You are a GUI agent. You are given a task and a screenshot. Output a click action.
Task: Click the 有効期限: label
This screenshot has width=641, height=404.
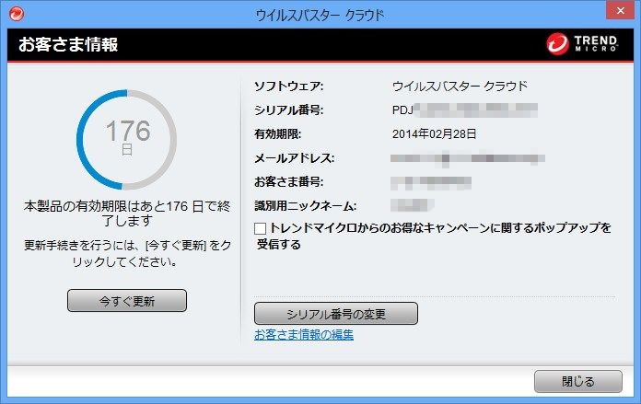pyautogui.click(x=277, y=134)
